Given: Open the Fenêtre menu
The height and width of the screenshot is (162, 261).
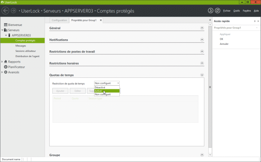Looking at the screenshot, I should [247, 11].
